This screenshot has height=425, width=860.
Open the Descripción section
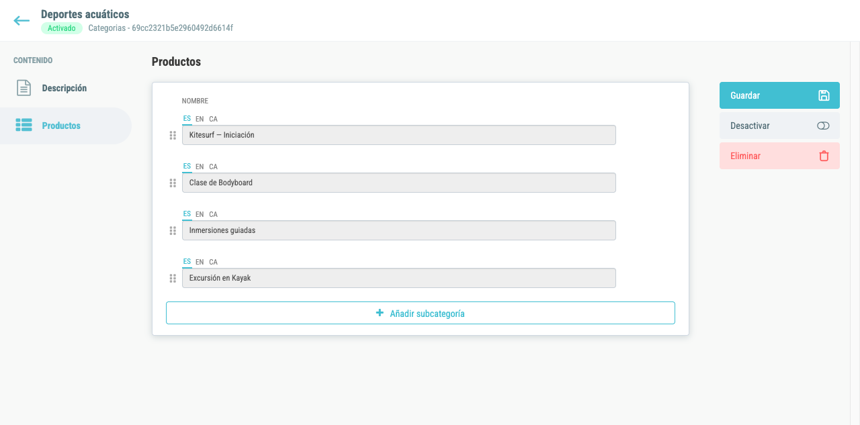[66, 88]
